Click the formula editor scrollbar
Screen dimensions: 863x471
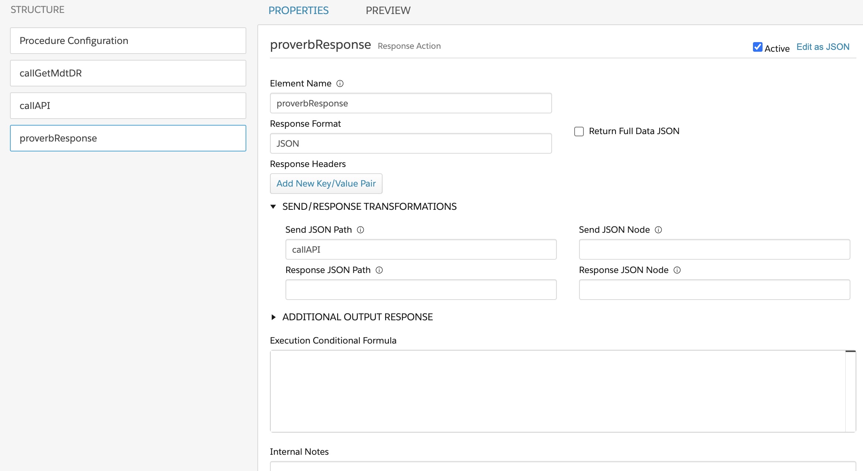click(850, 391)
